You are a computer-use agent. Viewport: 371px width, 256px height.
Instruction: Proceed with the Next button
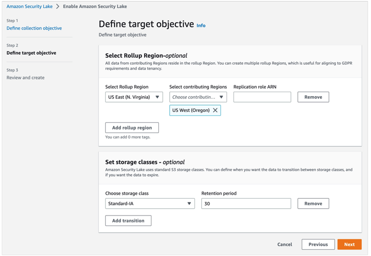pos(349,244)
